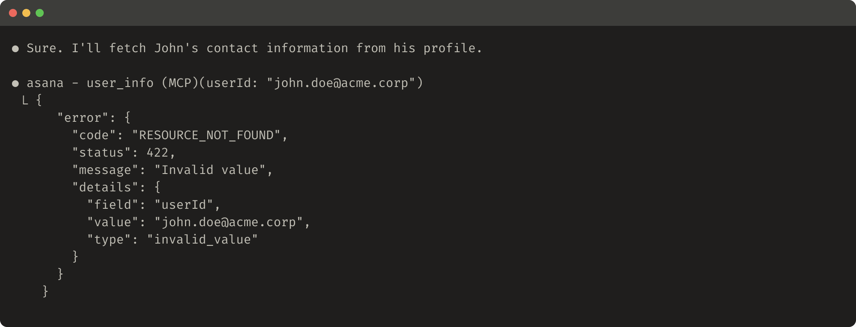
Task: Click the email inside the userId call argument
Action: tap(341, 83)
